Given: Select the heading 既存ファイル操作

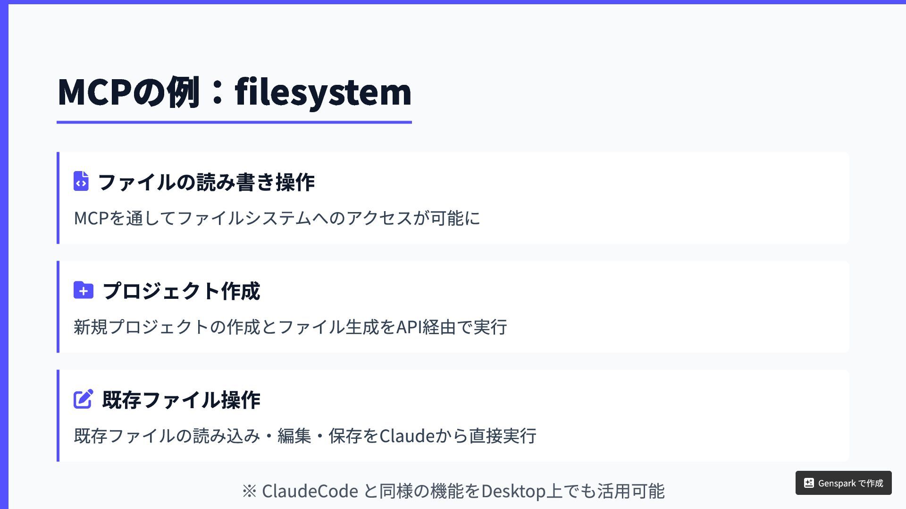Looking at the screenshot, I should 181,400.
